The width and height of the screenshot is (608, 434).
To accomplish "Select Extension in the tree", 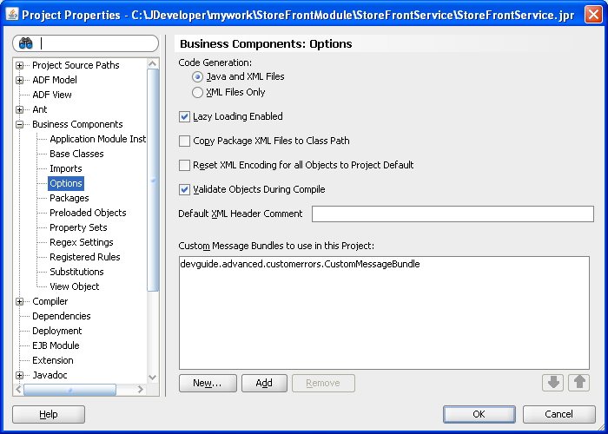I will (x=53, y=360).
